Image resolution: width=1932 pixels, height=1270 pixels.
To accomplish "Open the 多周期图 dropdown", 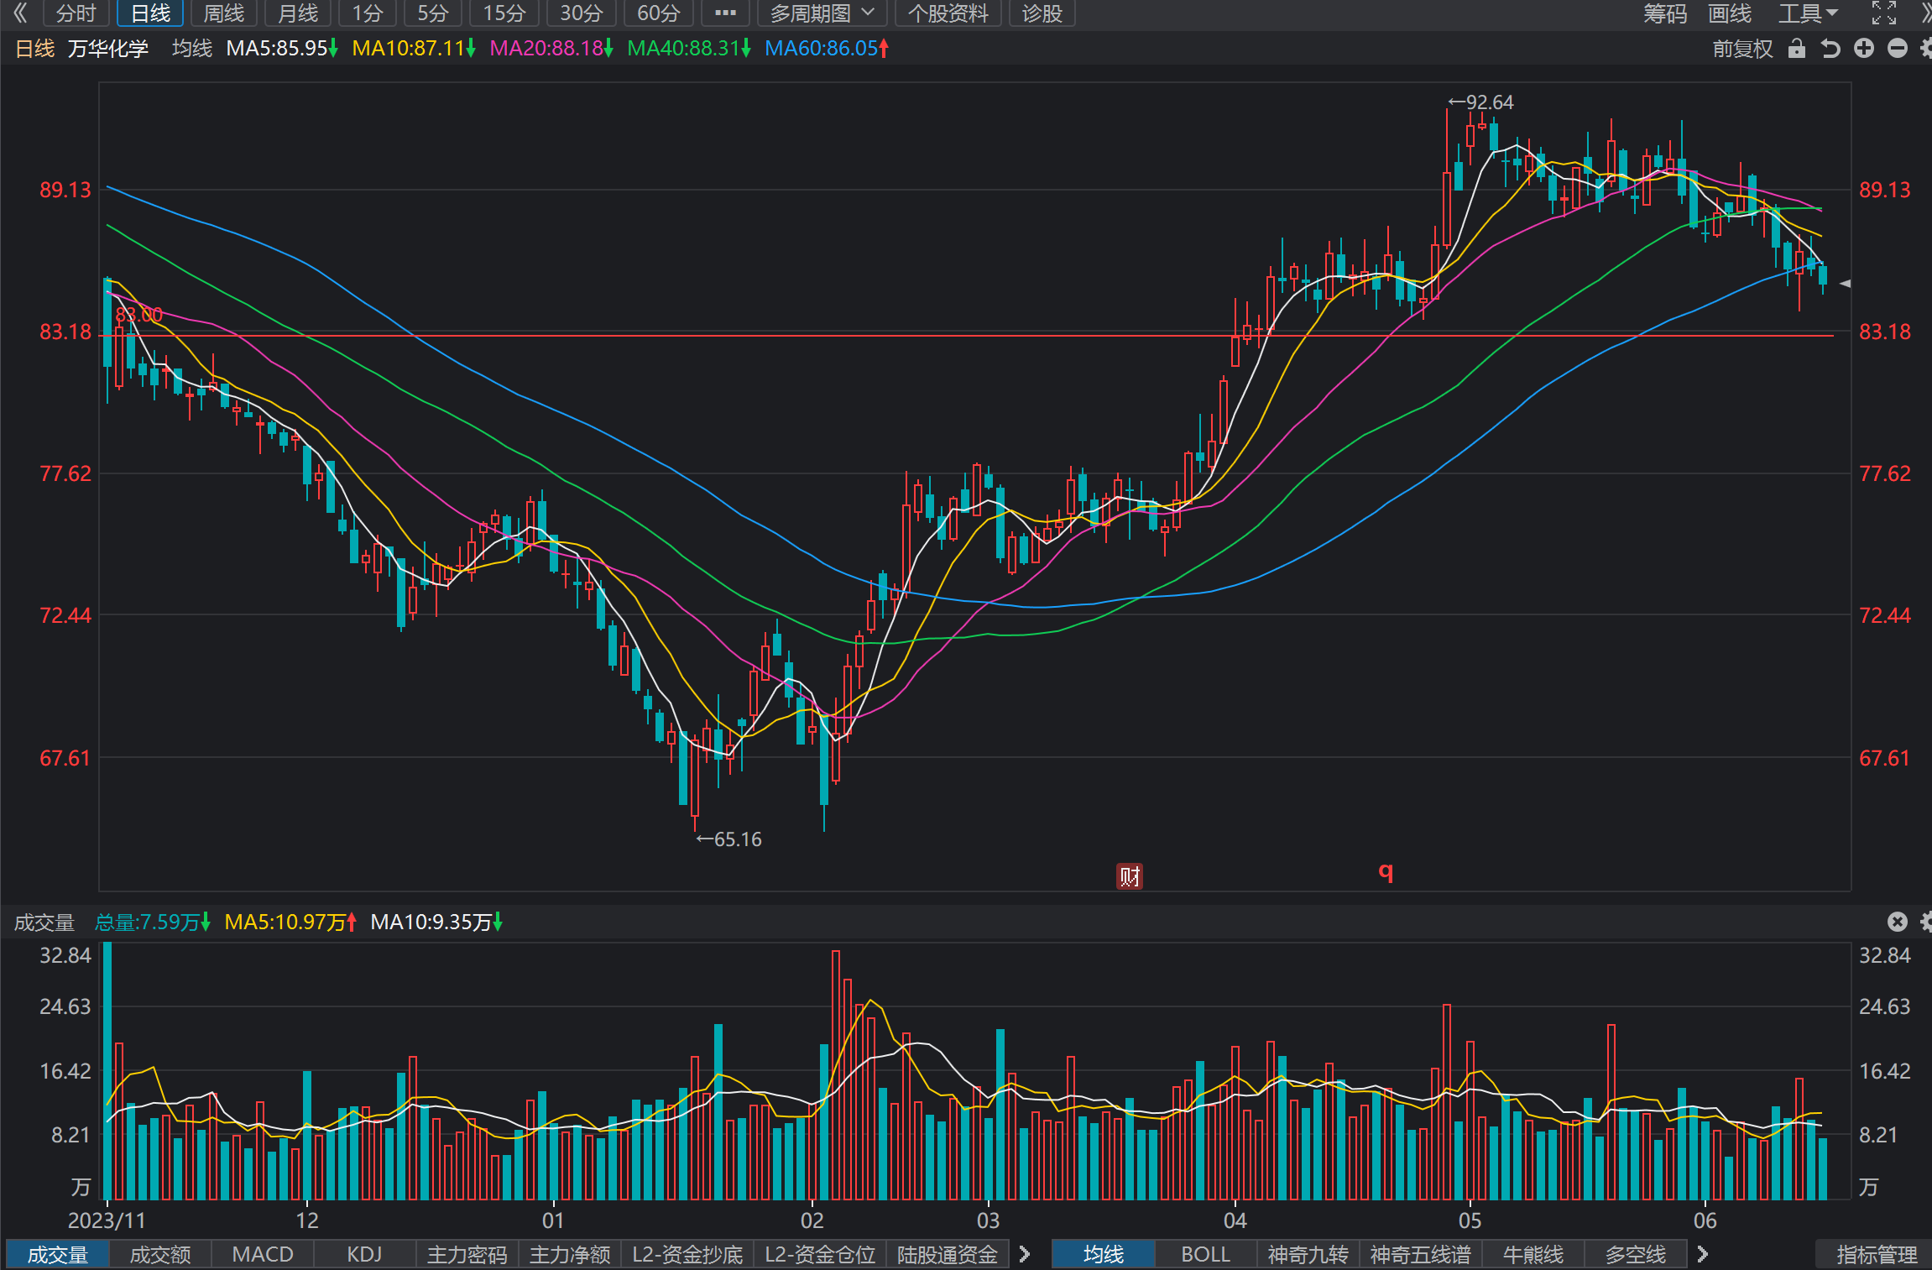I will (x=822, y=13).
